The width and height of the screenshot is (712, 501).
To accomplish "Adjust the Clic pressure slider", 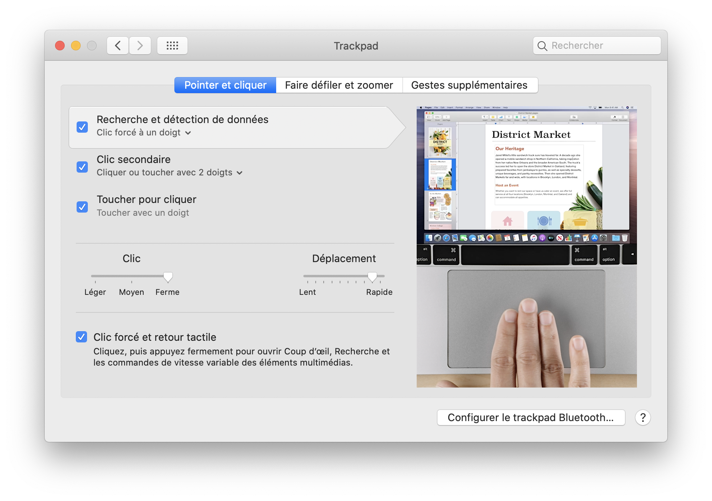I will [168, 276].
